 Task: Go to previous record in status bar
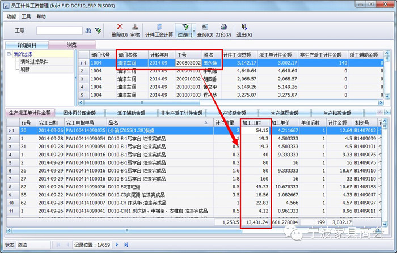tap(67, 245)
